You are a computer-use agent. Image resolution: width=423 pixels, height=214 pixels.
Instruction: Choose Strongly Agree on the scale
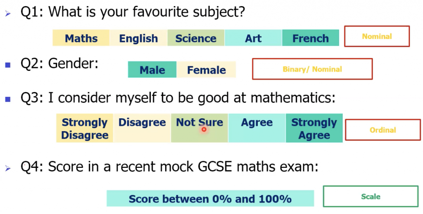pyautogui.click(x=314, y=128)
